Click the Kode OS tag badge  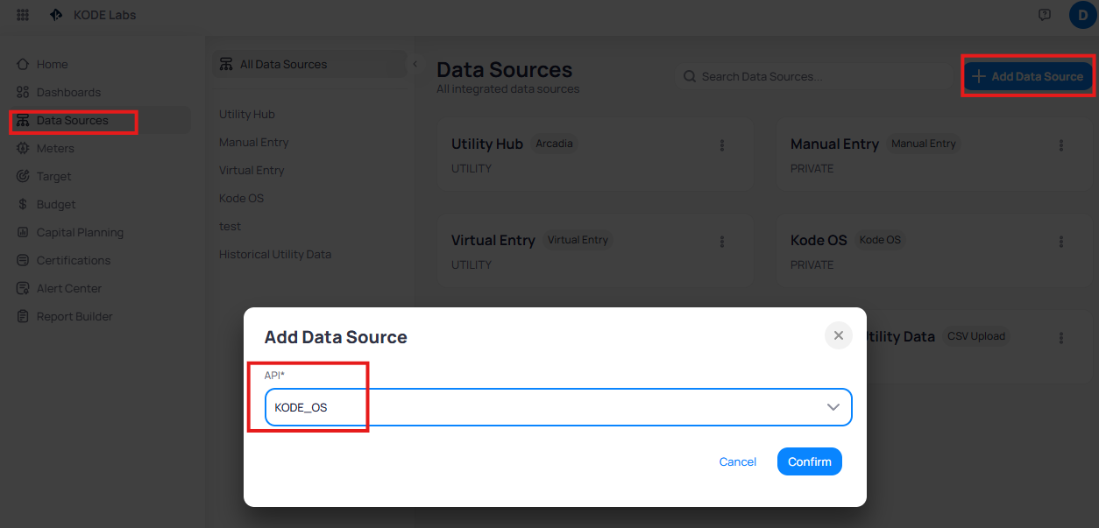click(880, 239)
